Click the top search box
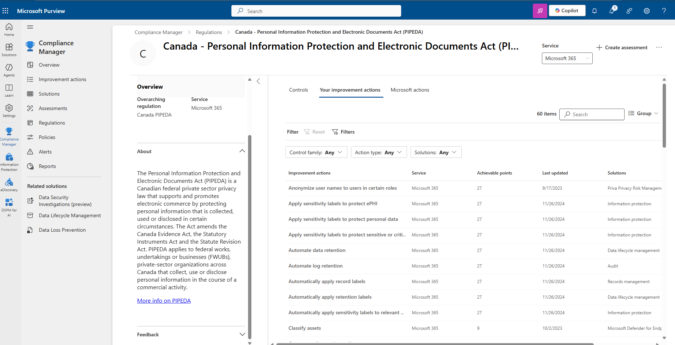 pos(316,11)
